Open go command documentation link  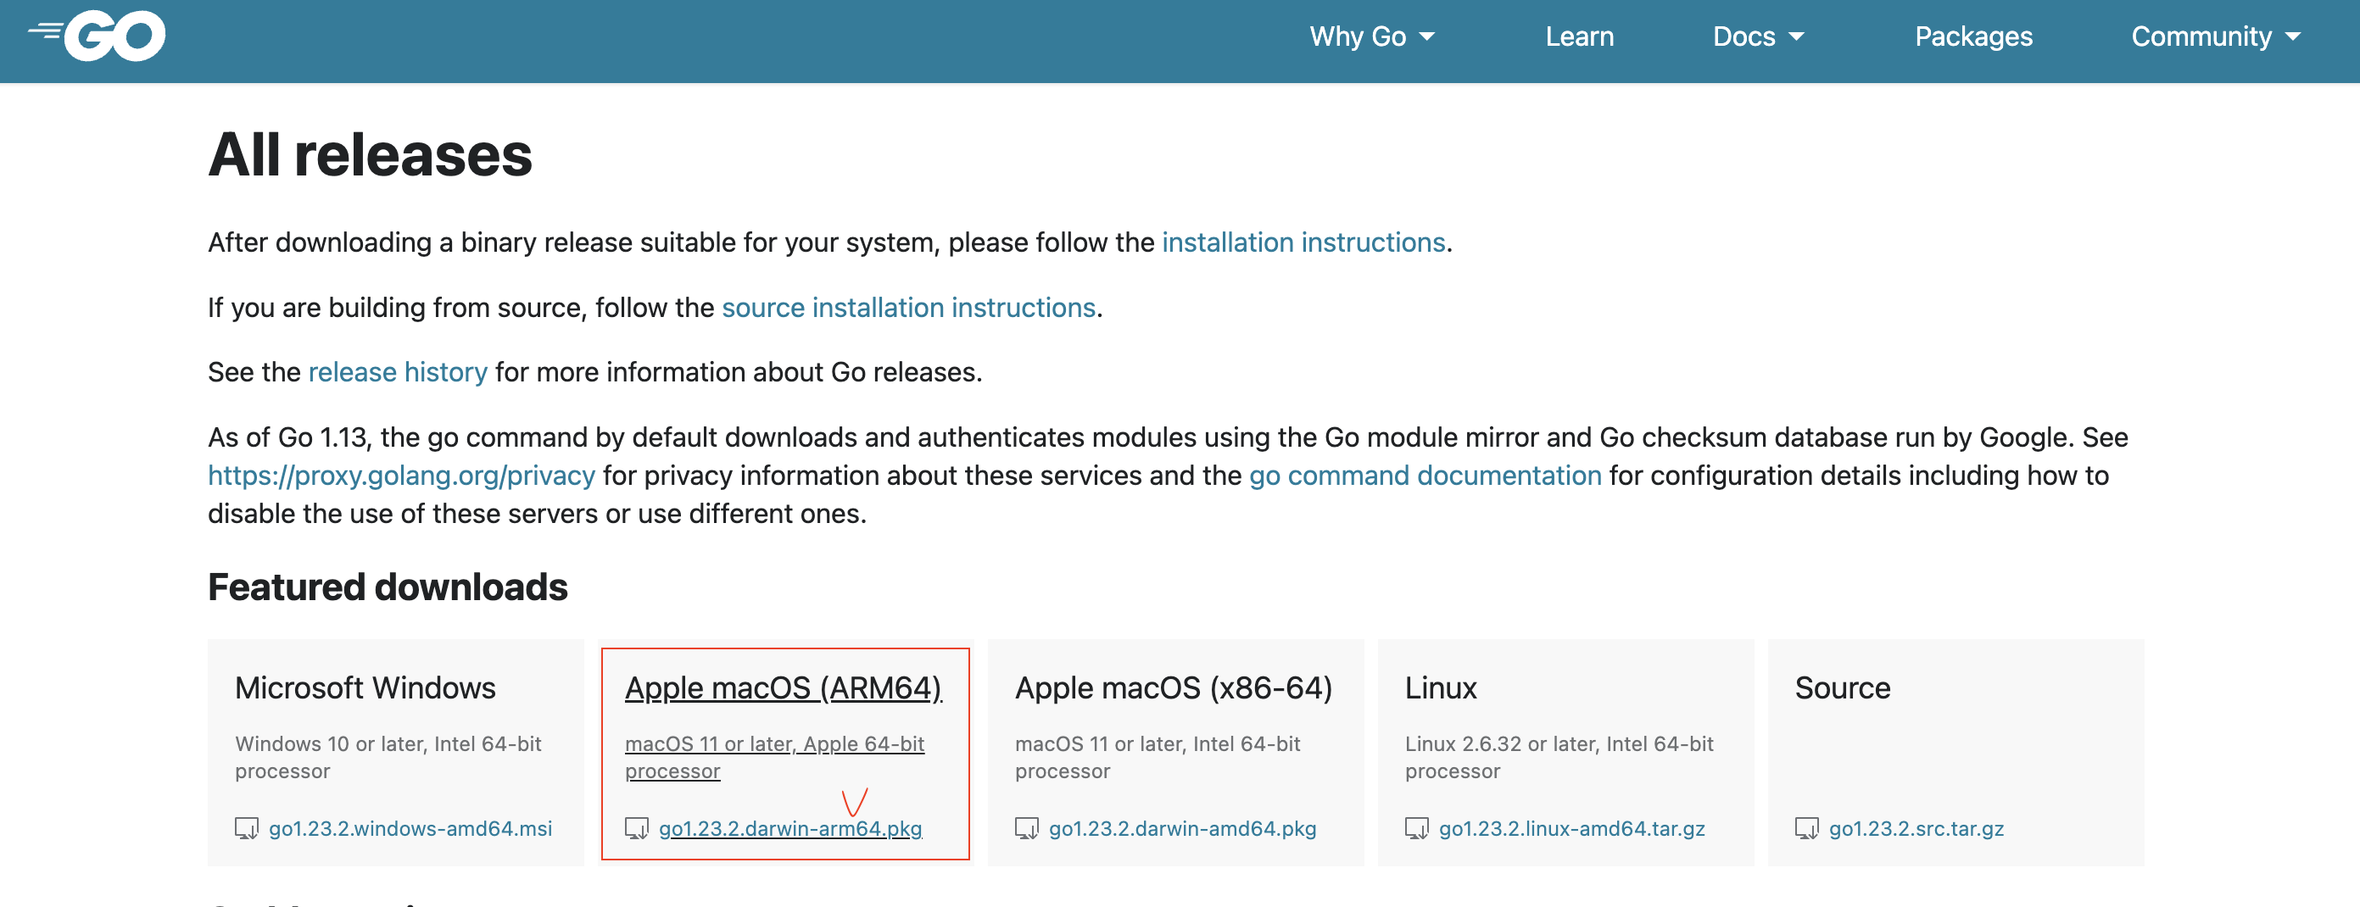point(1425,476)
